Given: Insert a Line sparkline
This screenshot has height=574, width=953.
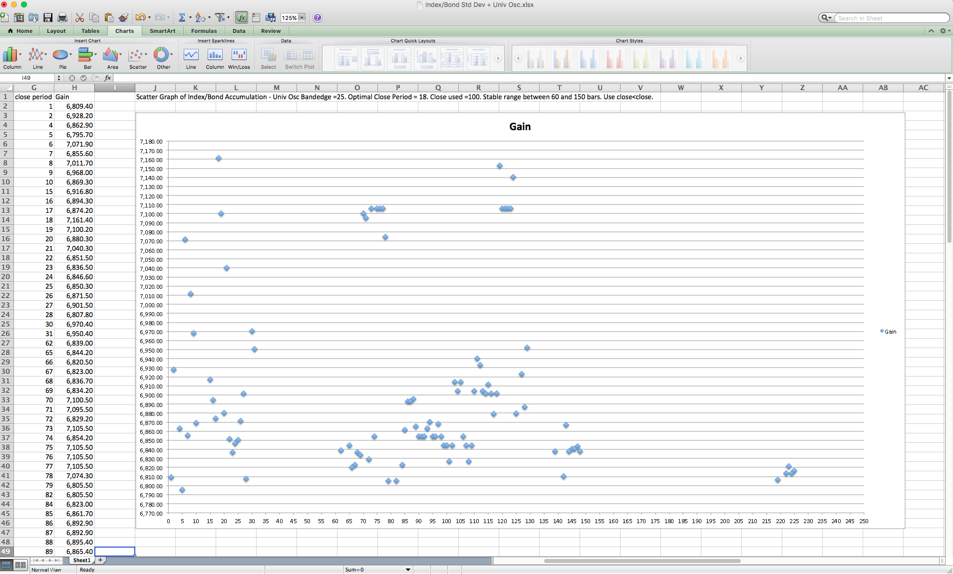Looking at the screenshot, I should coord(191,58).
